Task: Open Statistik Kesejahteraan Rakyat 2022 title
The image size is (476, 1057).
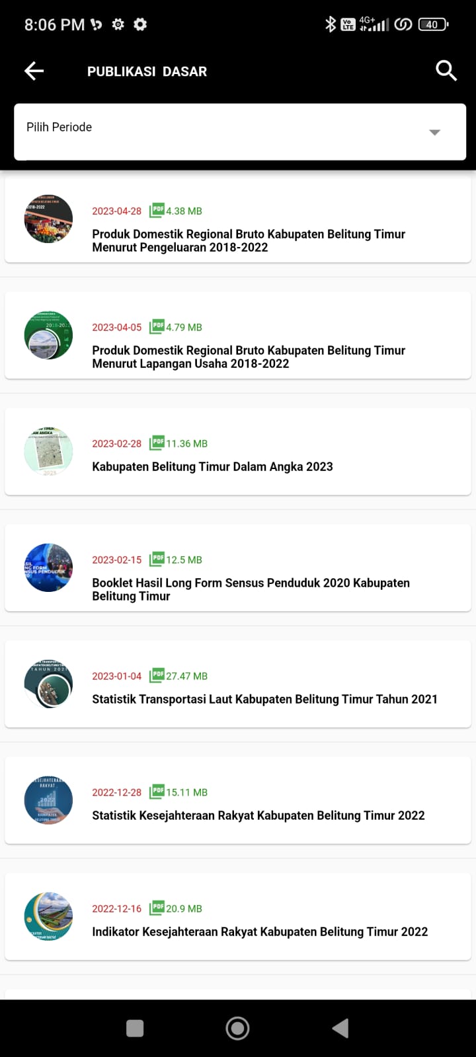Action: 258,815
